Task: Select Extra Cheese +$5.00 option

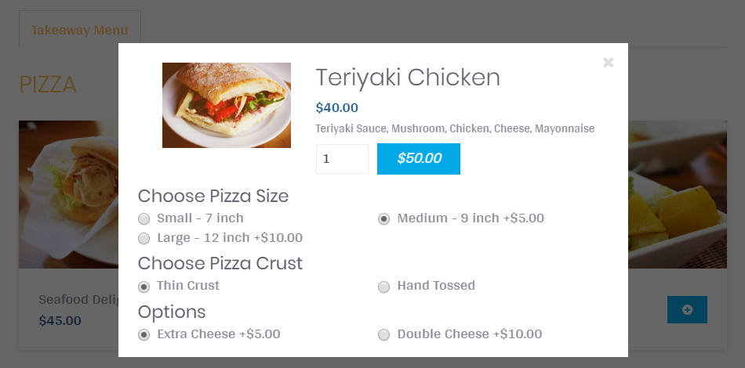Action: 144,335
